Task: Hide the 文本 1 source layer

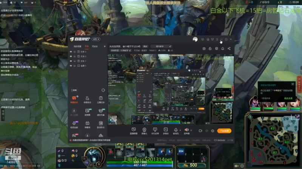Action: [x=71, y=61]
